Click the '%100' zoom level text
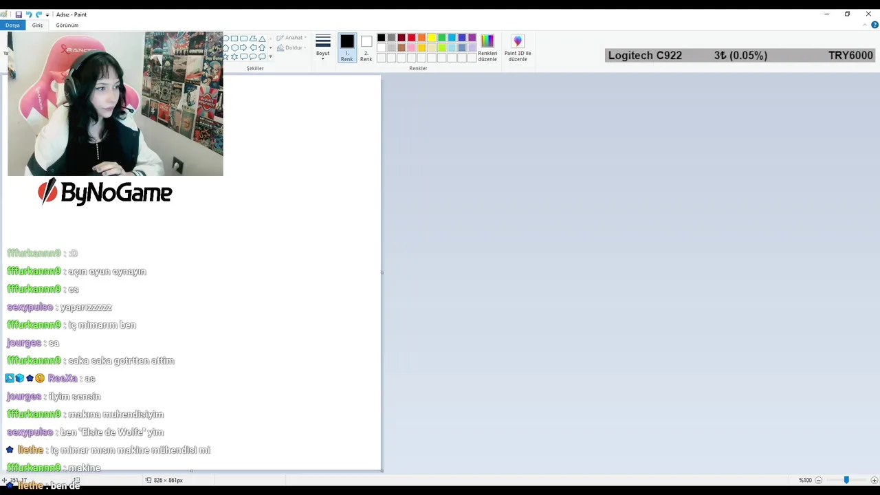 (x=805, y=480)
